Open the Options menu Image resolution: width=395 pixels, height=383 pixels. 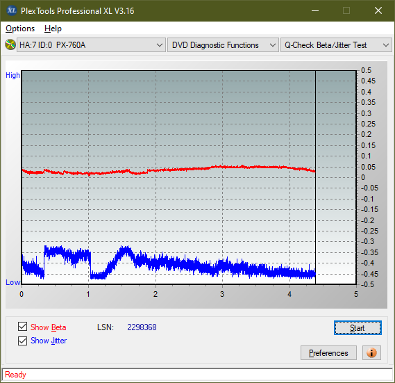coord(20,28)
